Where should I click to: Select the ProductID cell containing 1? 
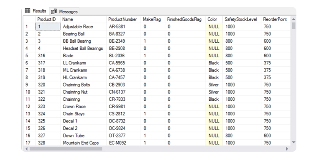tap(47, 27)
